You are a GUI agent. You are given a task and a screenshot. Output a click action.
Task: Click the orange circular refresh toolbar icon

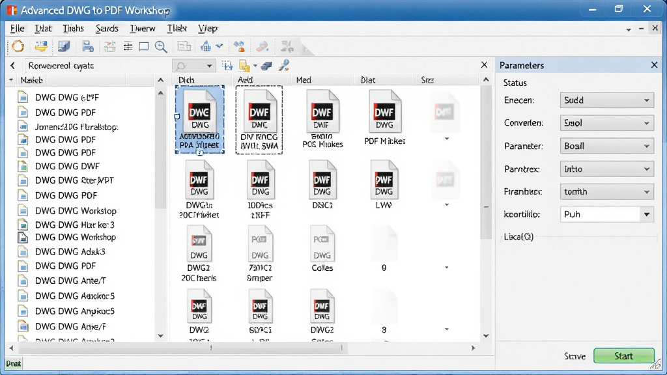[x=18, y=46]
